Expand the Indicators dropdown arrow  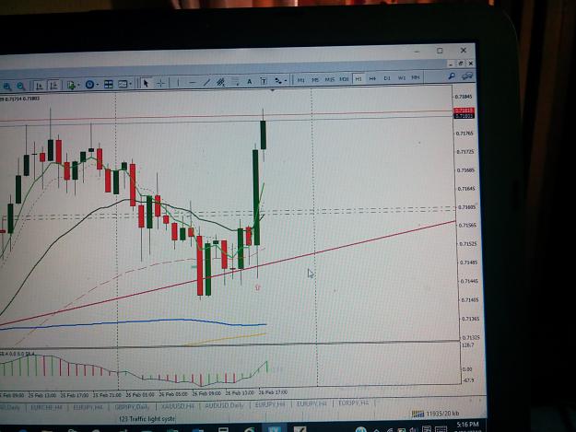(78, 85)
